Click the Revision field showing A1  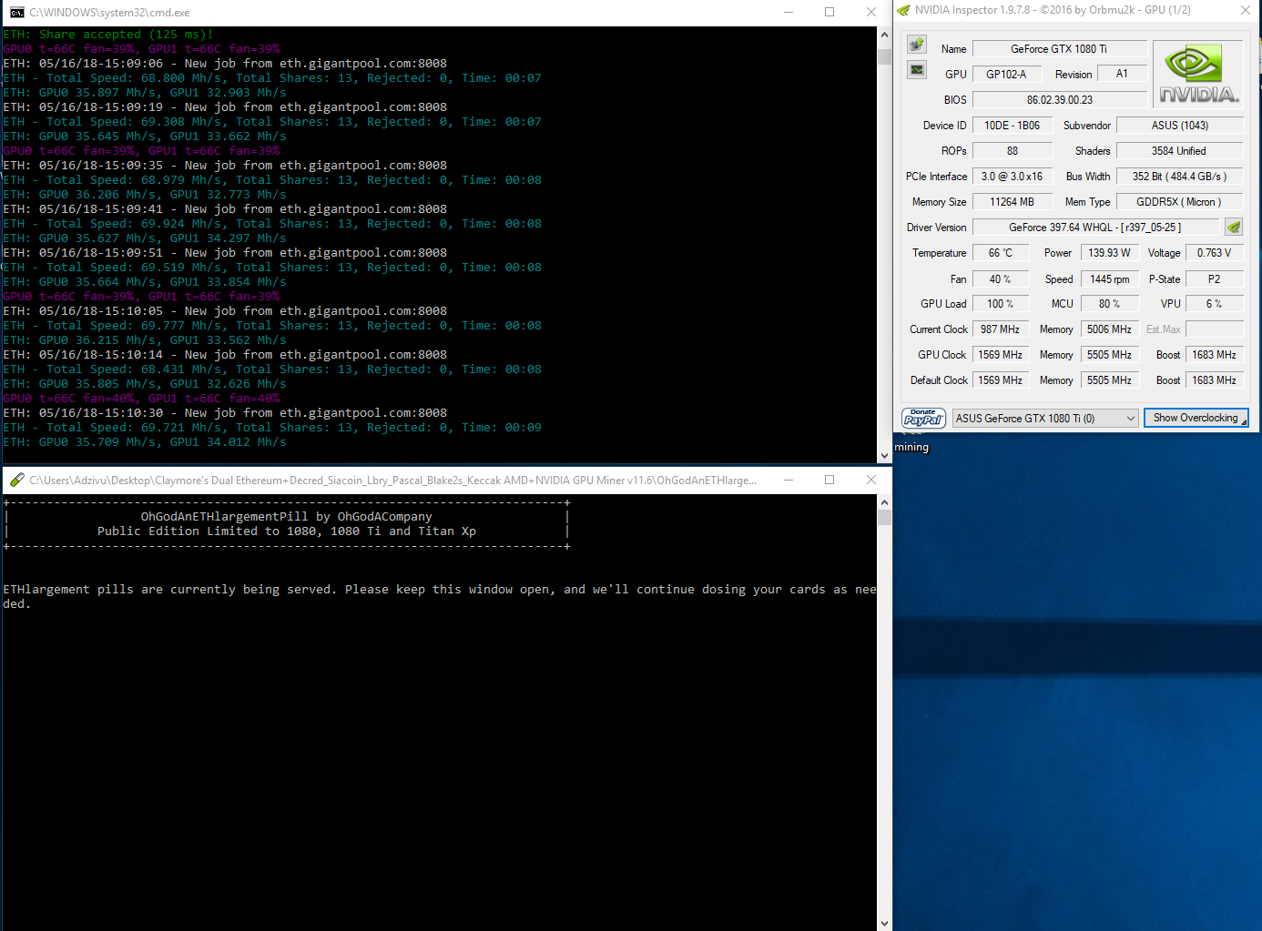coord(1122,75)
